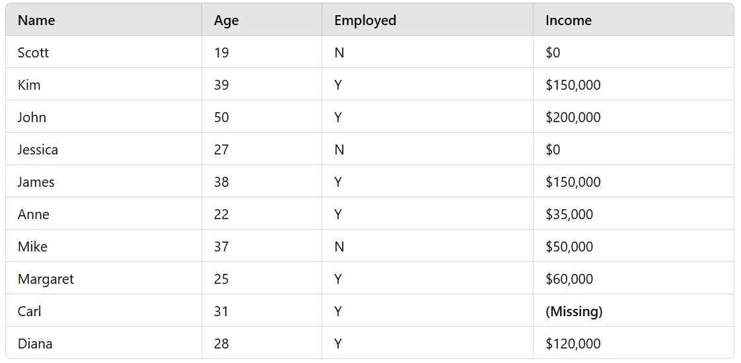Select James's age value 38

(x=221, y=181)
